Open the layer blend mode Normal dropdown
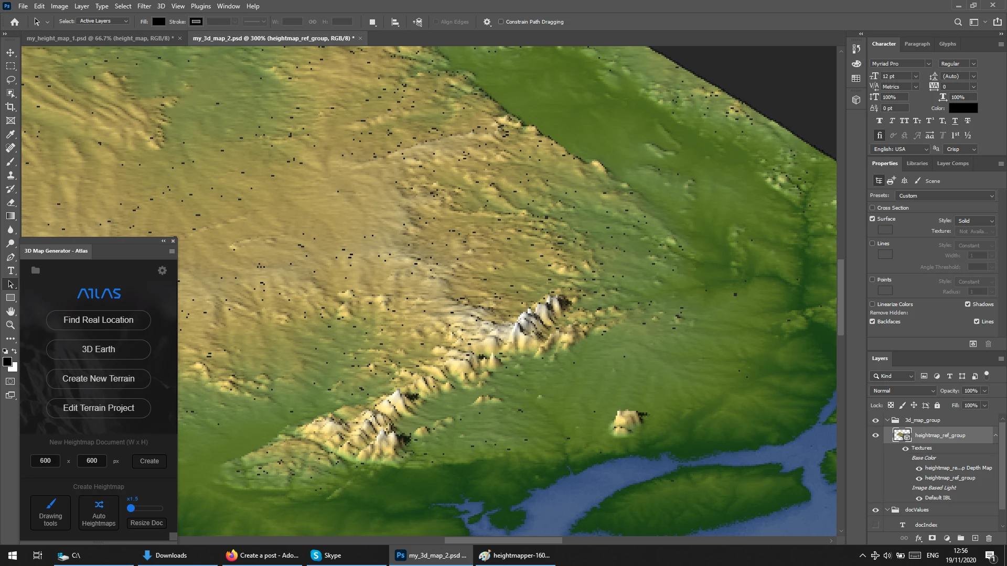 click(903, 390)
